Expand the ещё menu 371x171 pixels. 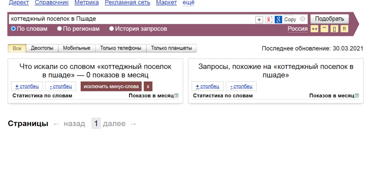pyautogui.click(x=189, y=3)
